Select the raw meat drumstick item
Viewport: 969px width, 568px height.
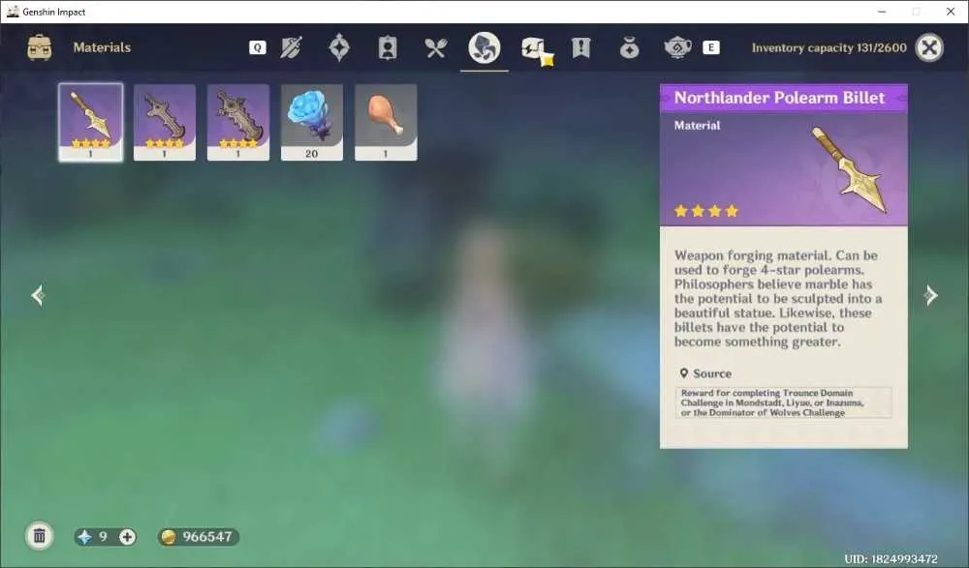(x=386, y=122)
